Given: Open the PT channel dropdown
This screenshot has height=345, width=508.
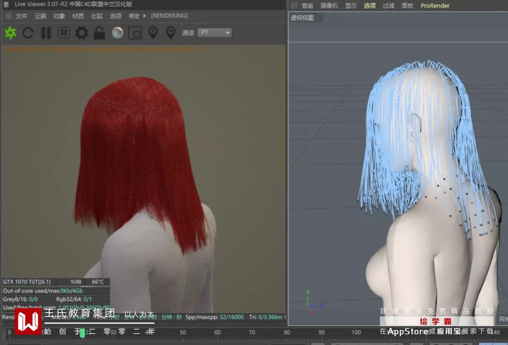Looking at the screenshot, I should point(214,32).
